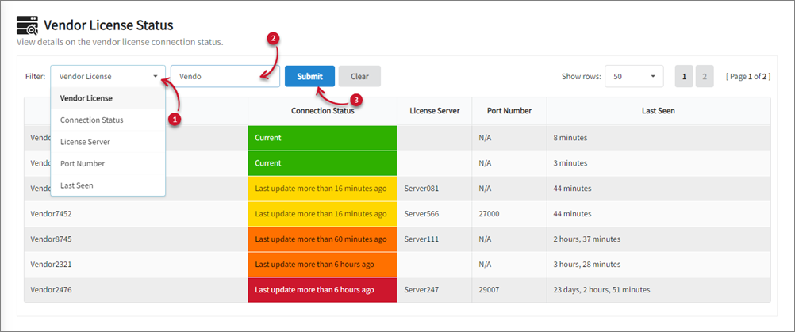Click the 3 minutes Last Seen cell
795x332 pixels.
[658, 163]
